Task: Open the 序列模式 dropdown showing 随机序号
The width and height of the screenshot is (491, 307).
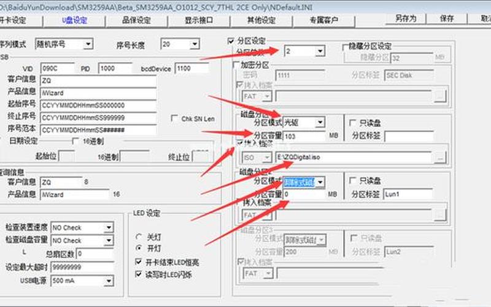Action: [64, 44]
